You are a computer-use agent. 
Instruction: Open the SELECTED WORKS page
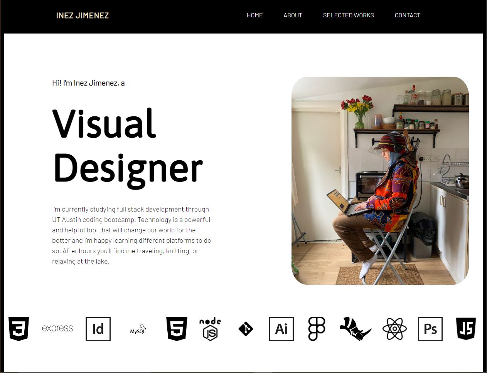pyautogui.click(x=348, y=15)
